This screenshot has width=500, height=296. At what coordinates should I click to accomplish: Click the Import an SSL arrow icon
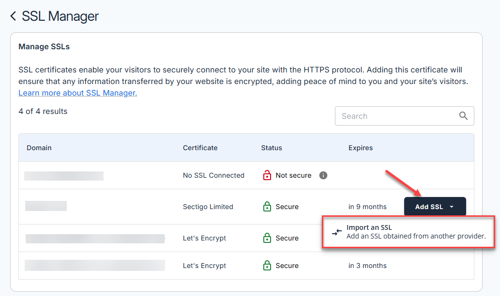coord(337,232)
